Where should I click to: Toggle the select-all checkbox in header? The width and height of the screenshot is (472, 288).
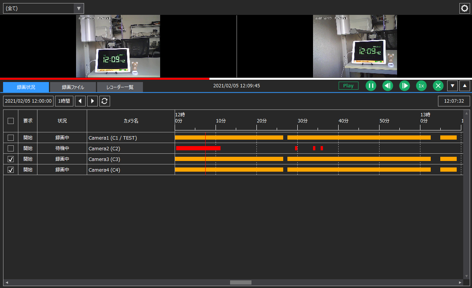[x=10, y=121]
